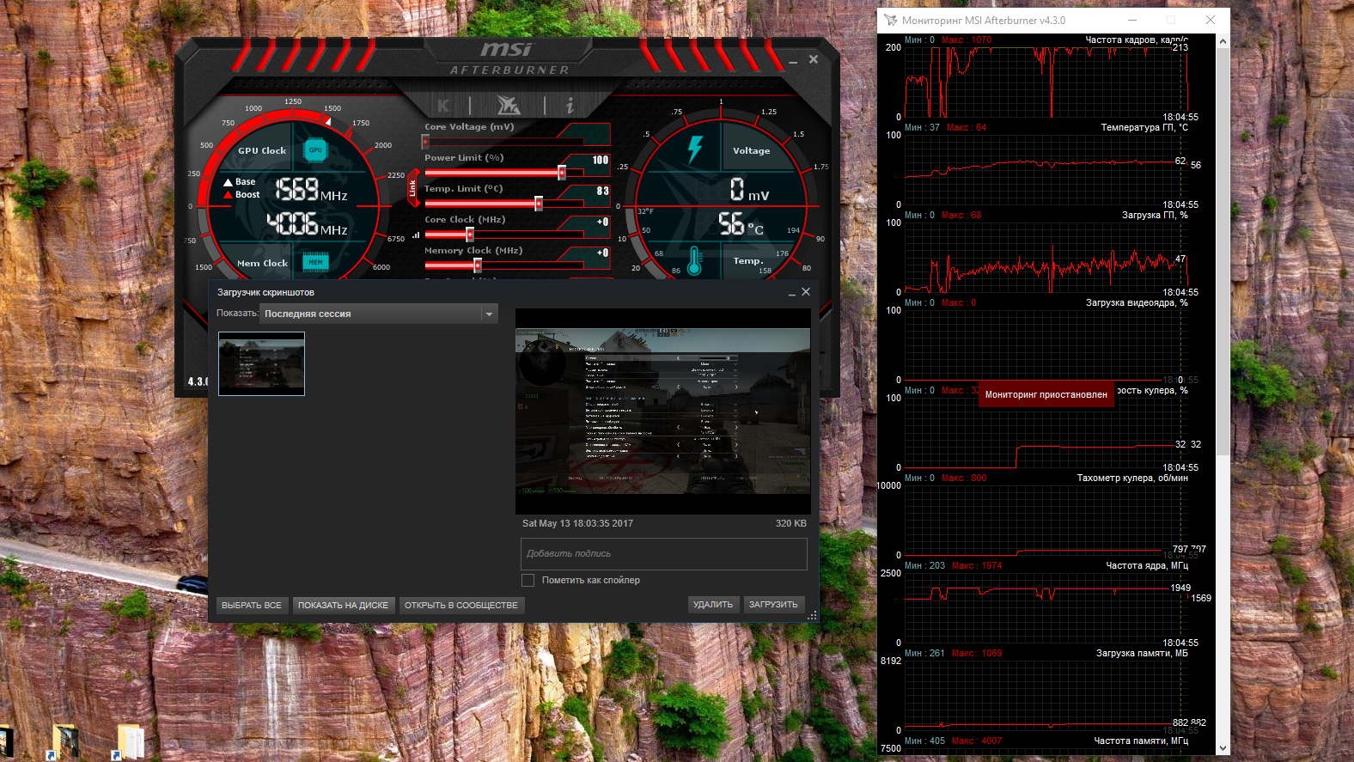The image size is (1354, 762).
Task: Click the monitoring window scrollbar up arrow
Action: (x=1223, y=40)
